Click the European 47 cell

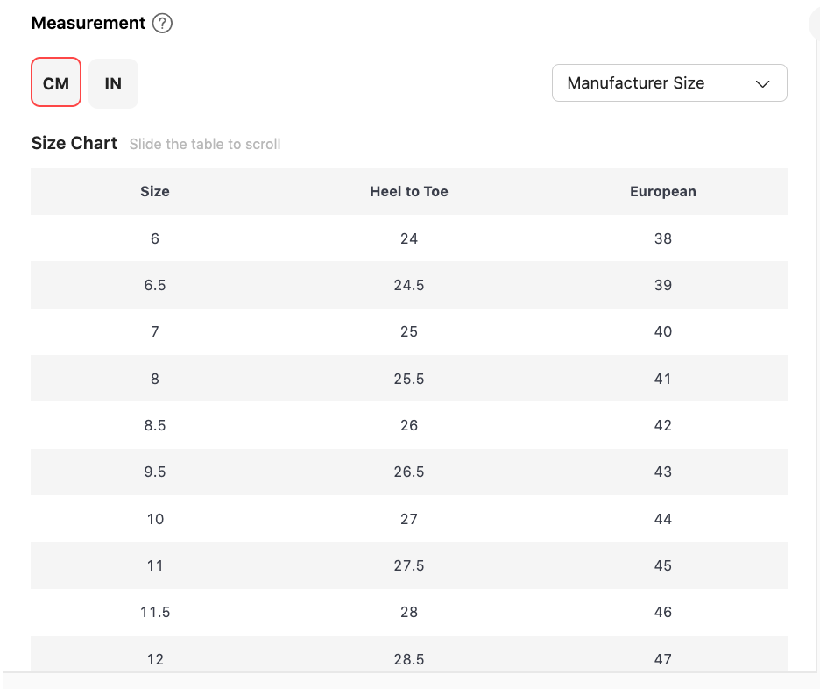[662, 659]
